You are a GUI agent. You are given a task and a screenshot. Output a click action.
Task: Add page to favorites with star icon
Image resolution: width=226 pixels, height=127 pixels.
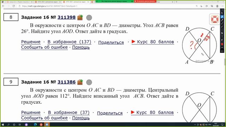(207, 6)
